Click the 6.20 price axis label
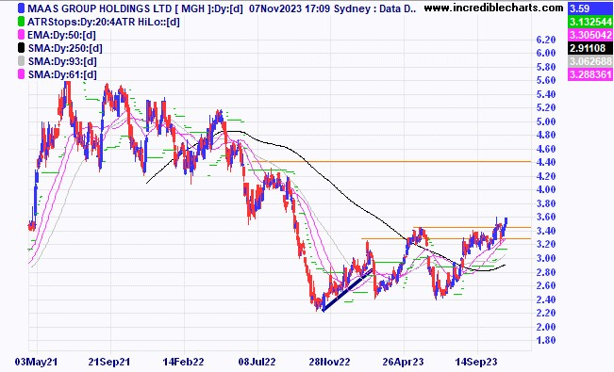The width and height of the screenshot is (614, 372). coord(546,40)
